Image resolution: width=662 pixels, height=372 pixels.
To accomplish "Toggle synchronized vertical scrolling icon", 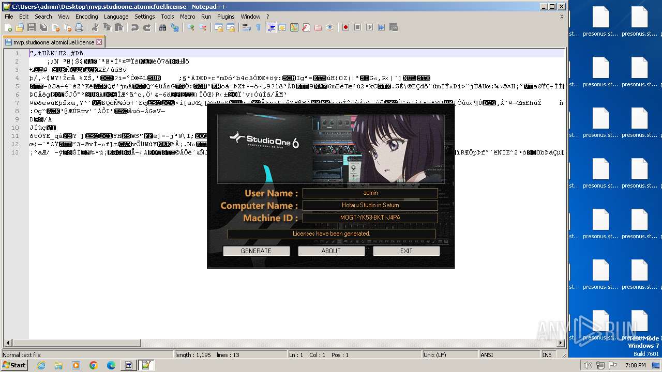I will tap(219, 27).
